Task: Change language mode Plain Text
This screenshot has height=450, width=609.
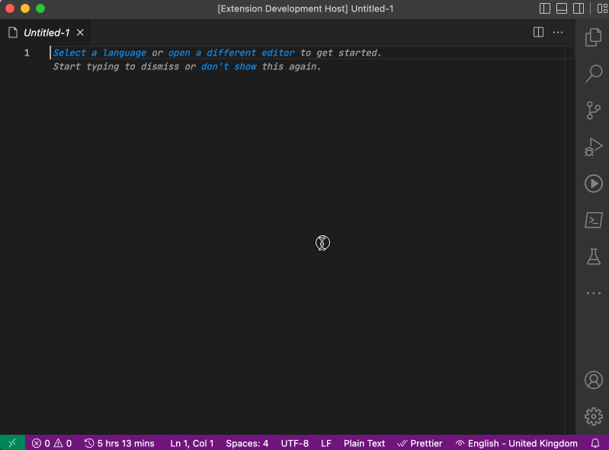Action: coord(364,443)
